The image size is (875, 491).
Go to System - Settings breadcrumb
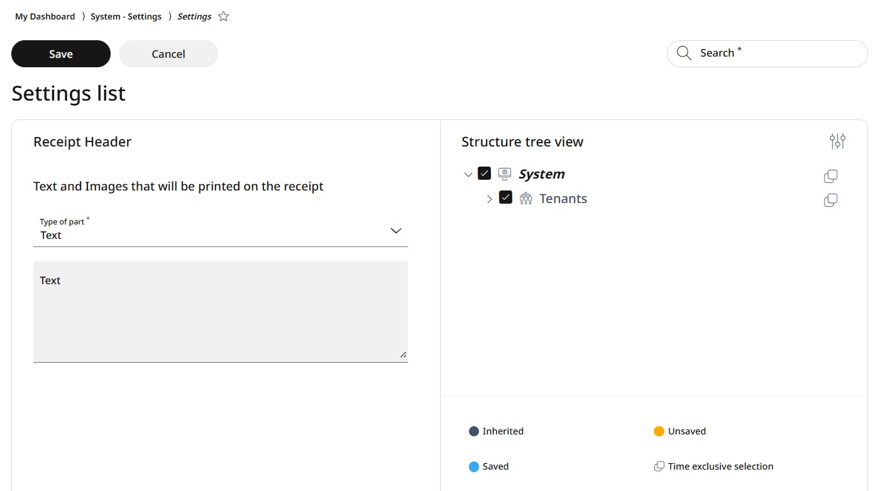pos(126,16)
